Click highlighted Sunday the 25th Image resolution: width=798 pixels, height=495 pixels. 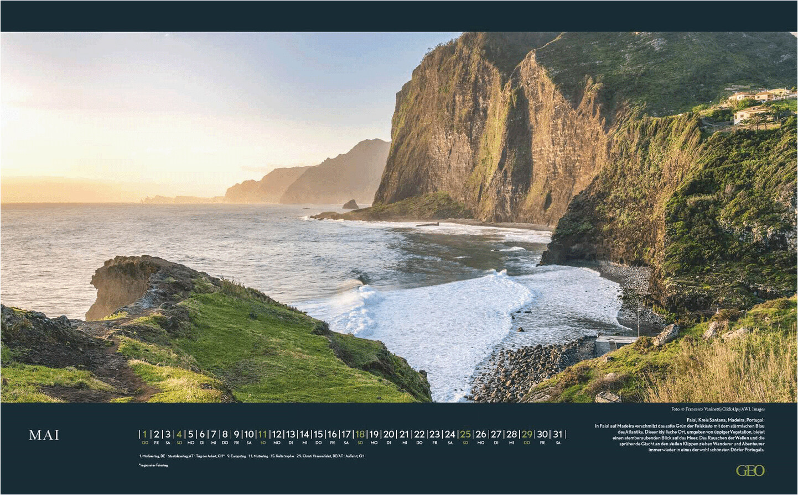pos(465,435)
